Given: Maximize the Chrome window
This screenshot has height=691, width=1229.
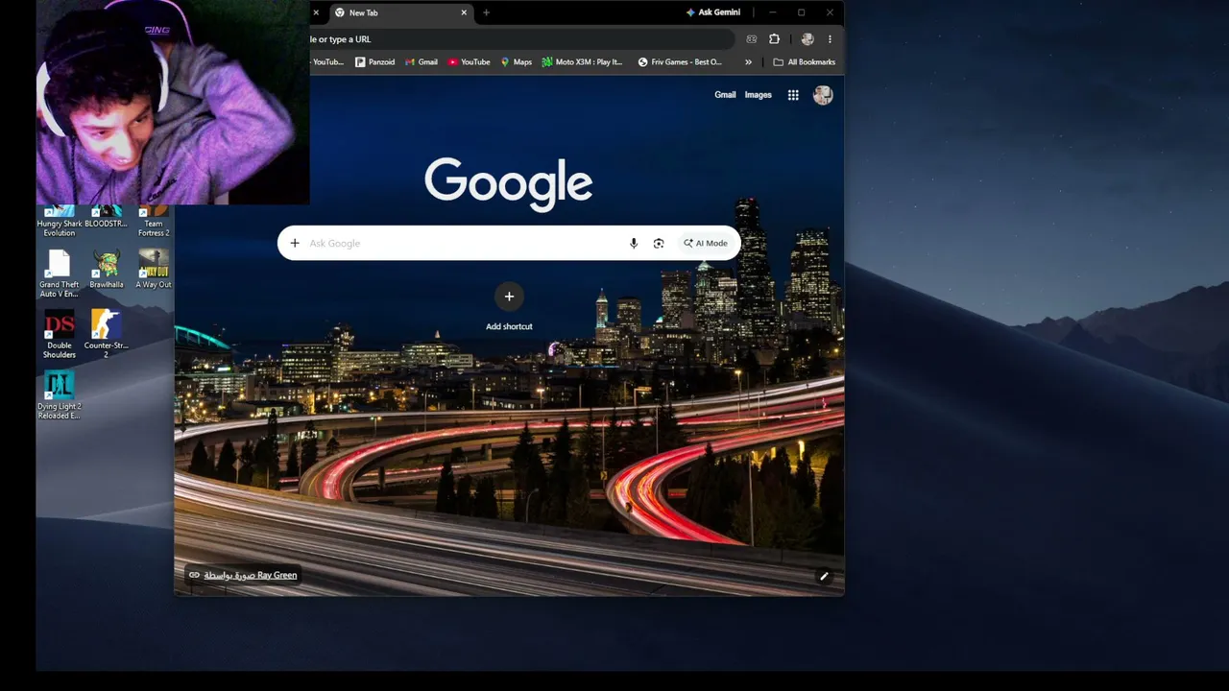Looking at the screenshot, I should (801, 12).
